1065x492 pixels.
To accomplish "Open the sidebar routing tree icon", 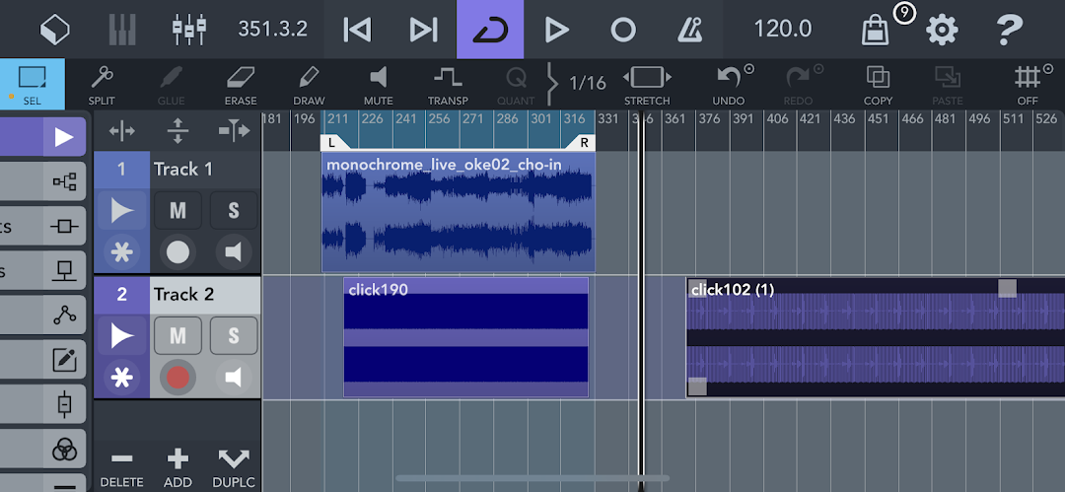I will point(64,182).
